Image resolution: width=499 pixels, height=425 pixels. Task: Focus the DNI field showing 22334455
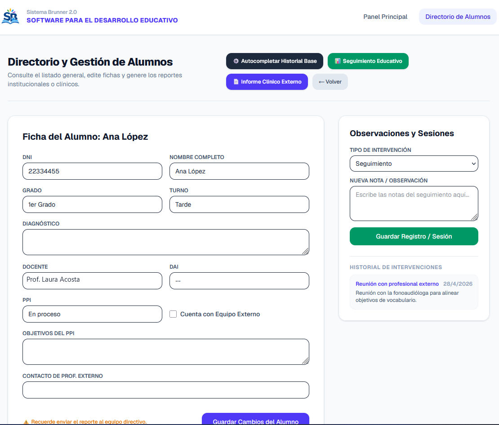(92, 171)
